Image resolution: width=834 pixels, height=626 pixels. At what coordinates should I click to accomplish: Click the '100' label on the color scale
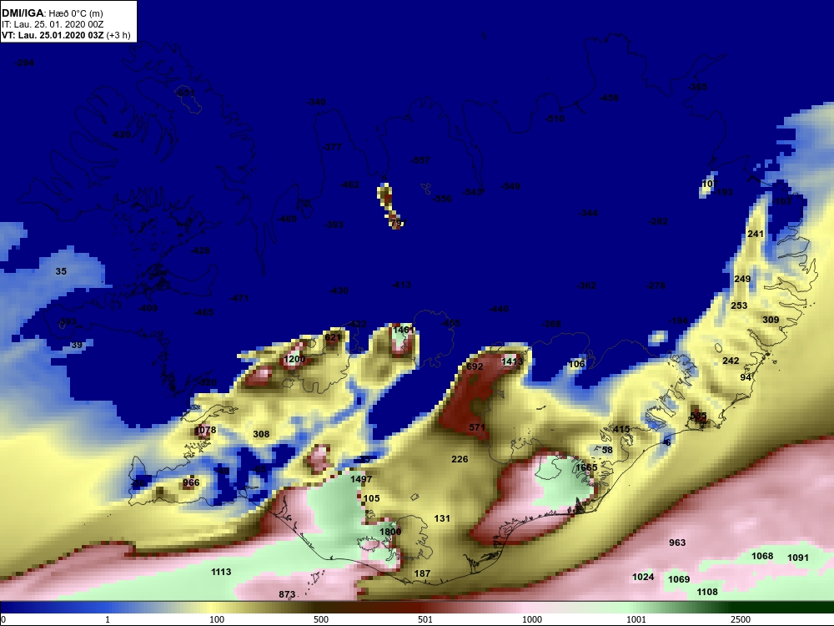217,619
